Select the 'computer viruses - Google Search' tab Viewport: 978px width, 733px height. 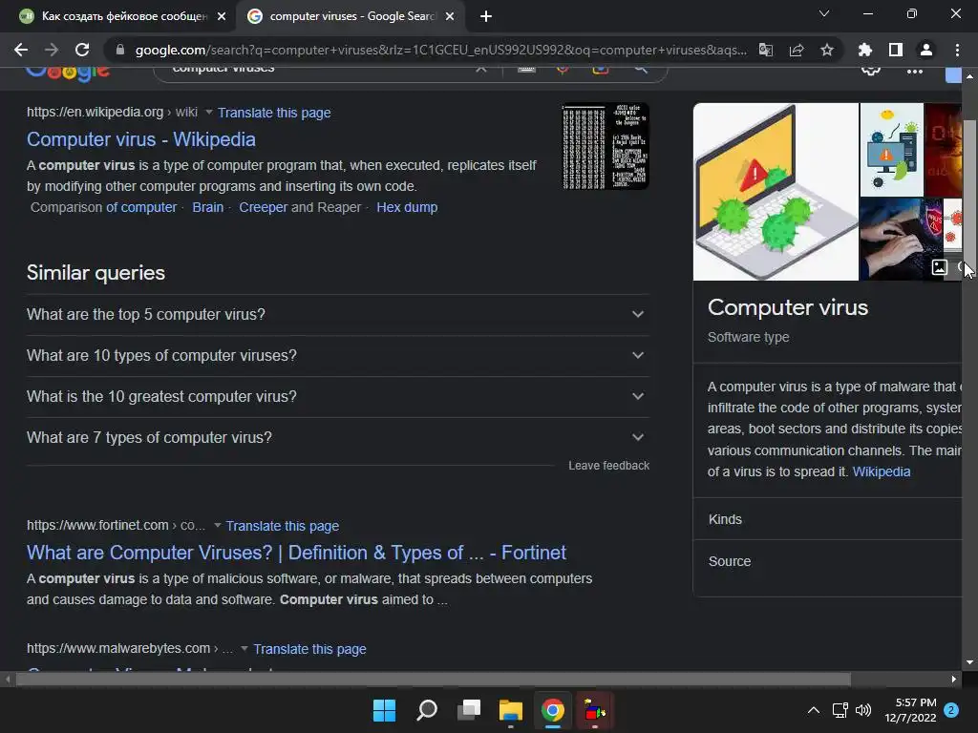352,16
